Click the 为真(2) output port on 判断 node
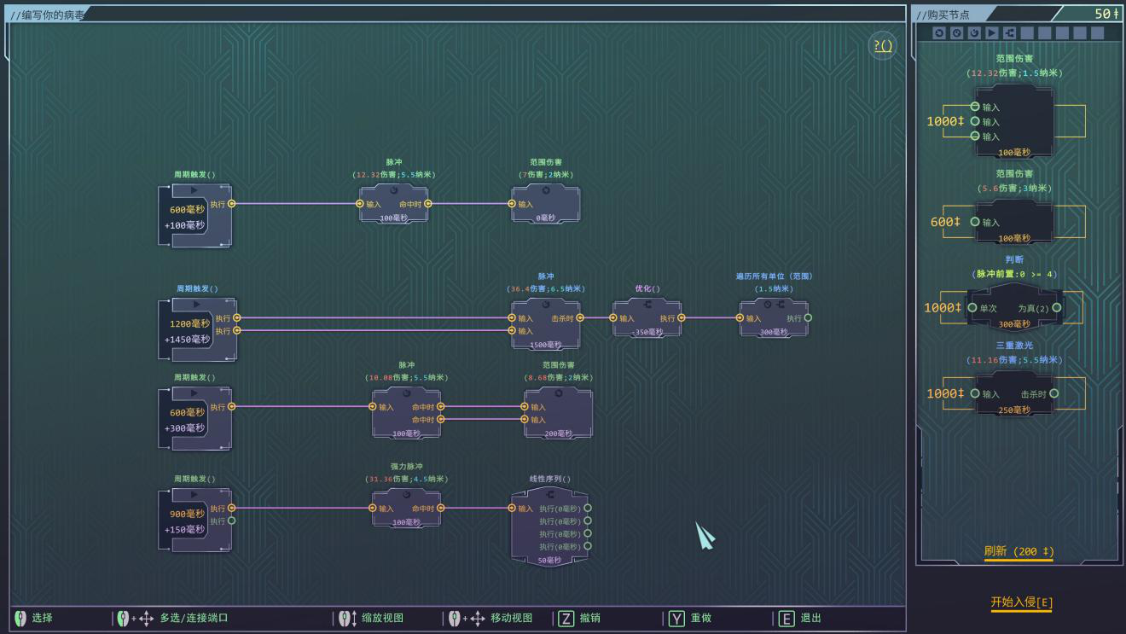The width and height of the screenshot is (1126, 634). tap(1057, 308)
